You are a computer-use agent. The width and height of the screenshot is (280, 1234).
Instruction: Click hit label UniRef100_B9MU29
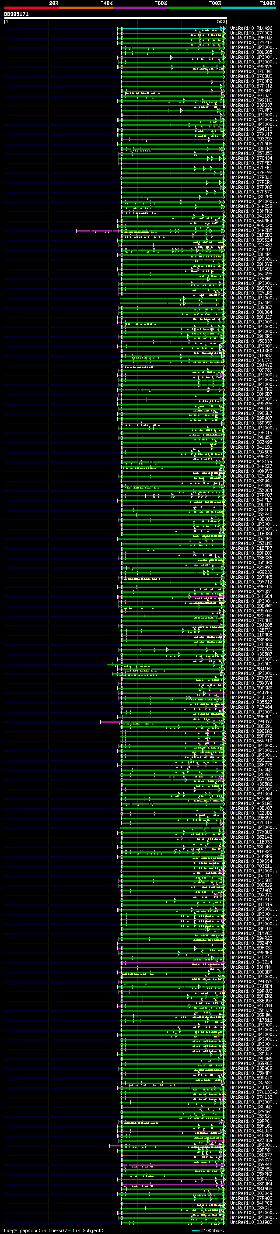[x=251, y=317]
